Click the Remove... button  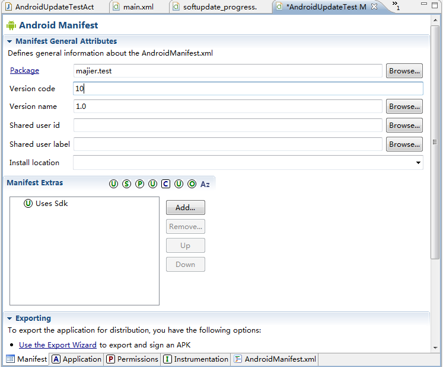186,227
